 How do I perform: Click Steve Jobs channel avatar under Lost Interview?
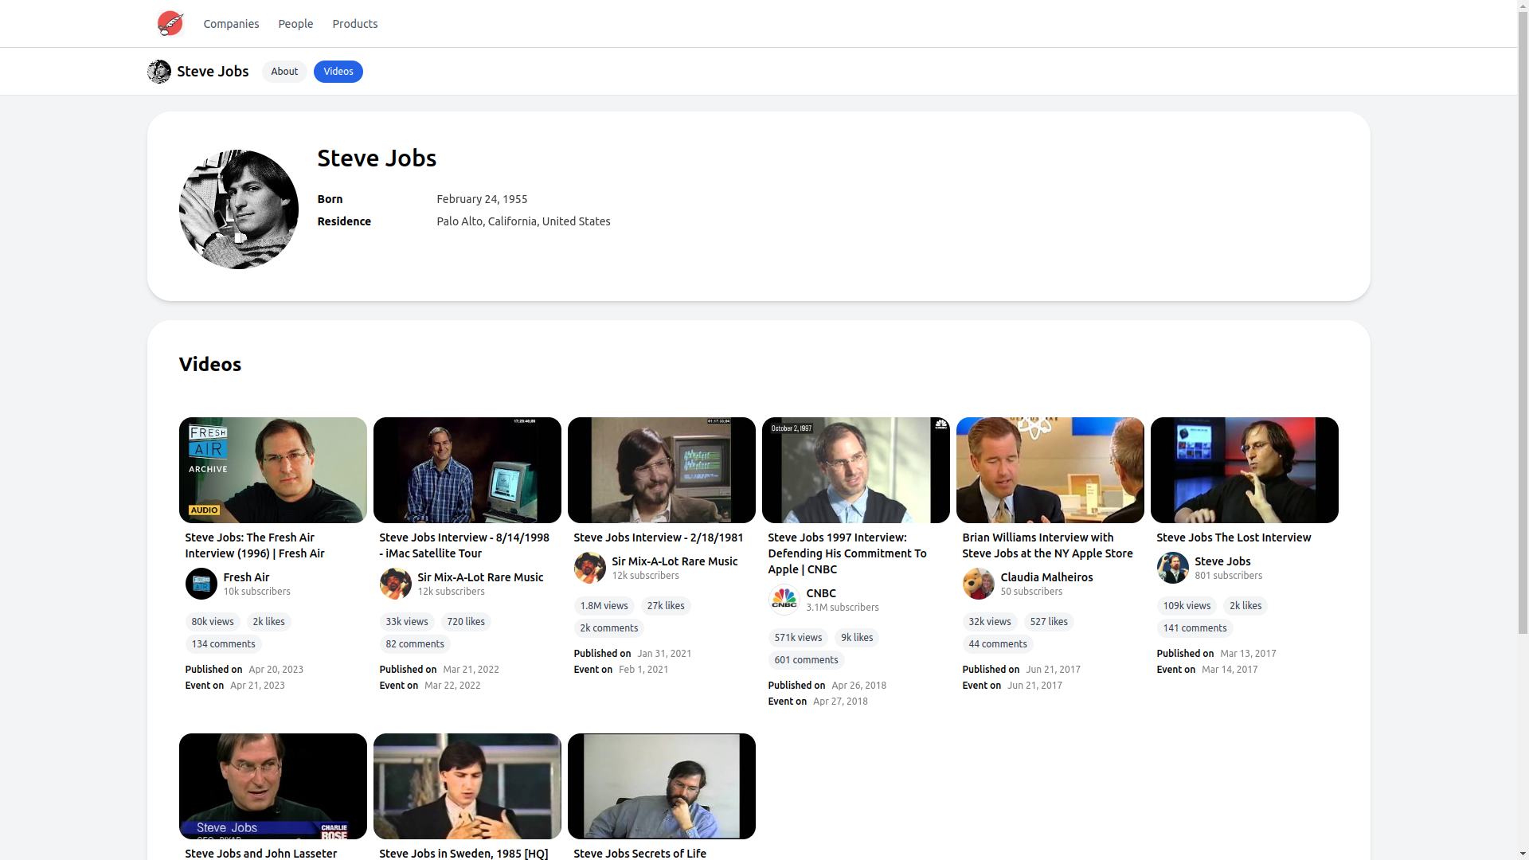pos(1173,568)
